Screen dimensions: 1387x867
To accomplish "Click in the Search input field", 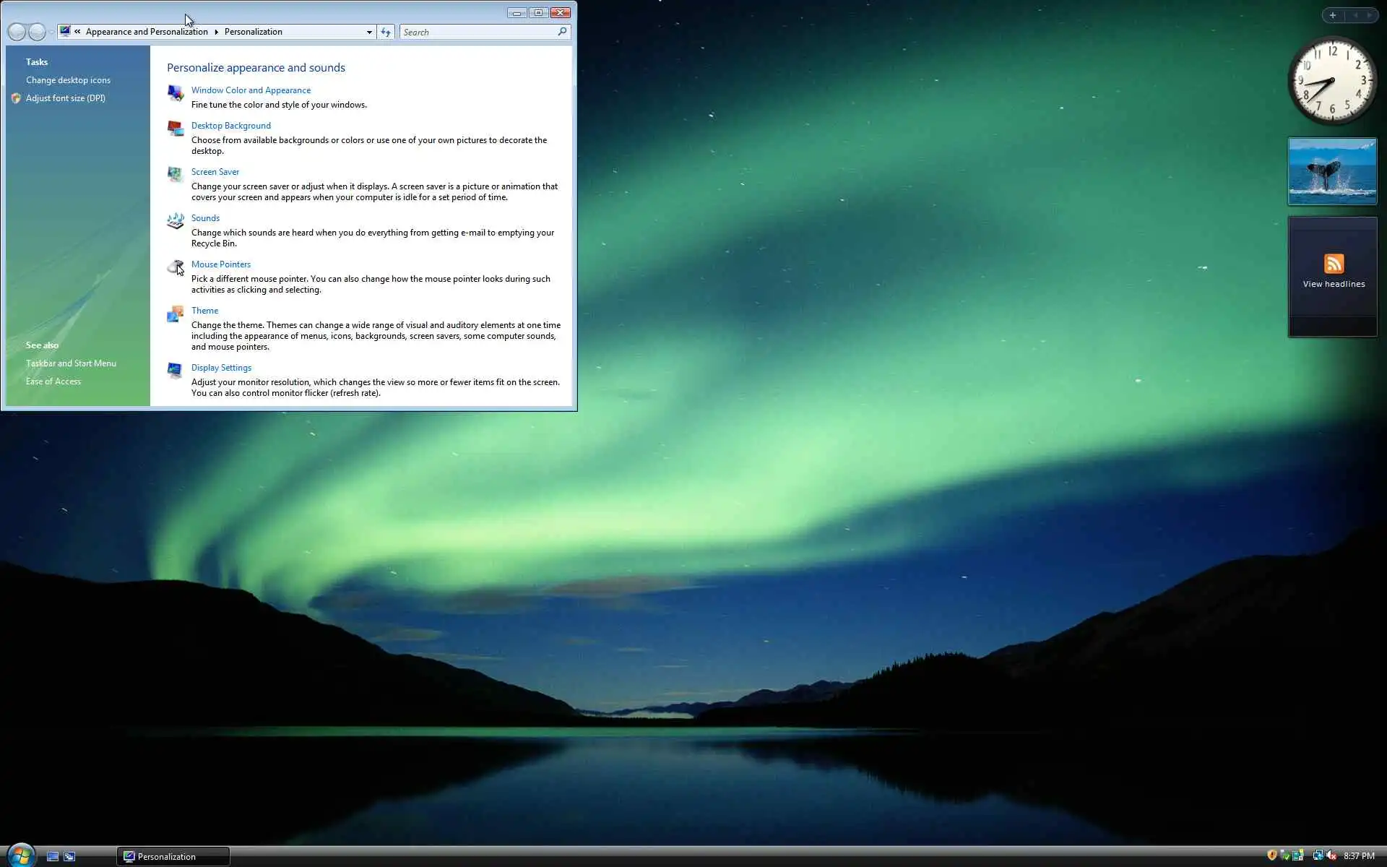I will [477, 32].
